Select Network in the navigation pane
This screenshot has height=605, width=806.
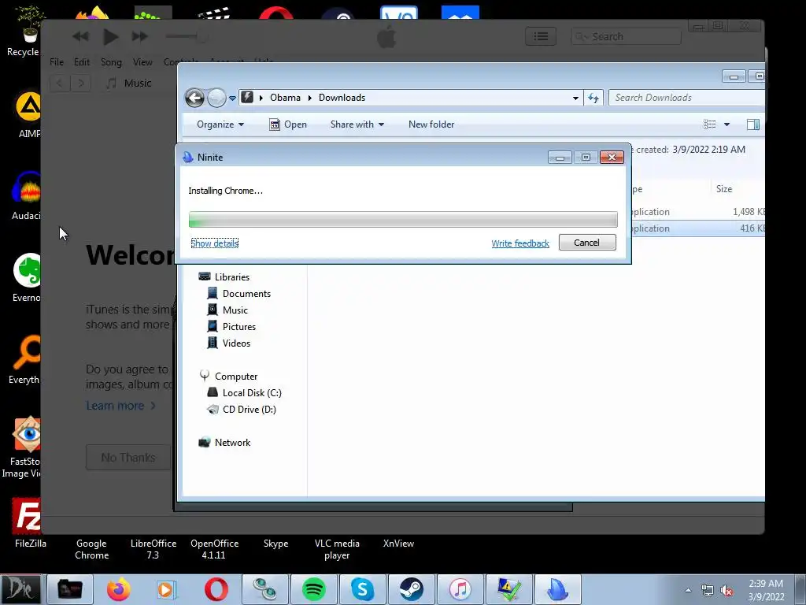(224, 442)
